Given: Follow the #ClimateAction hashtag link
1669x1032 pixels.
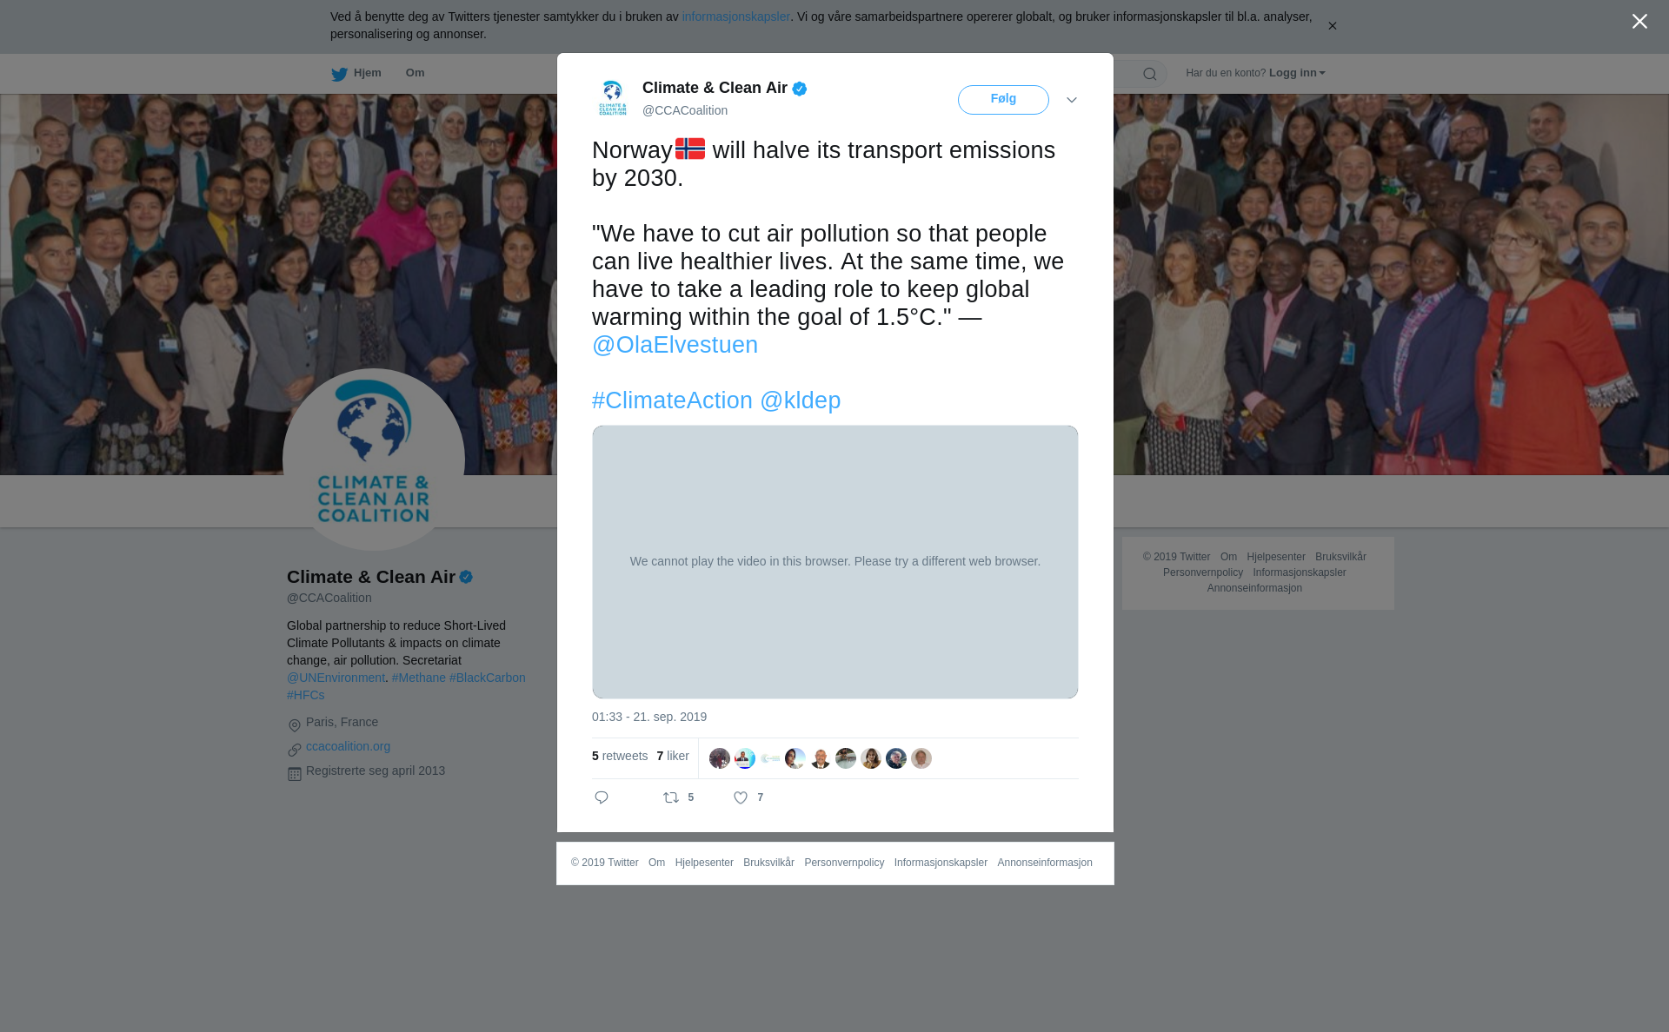Looking at the screenshot, I should [x=672, y=400].
